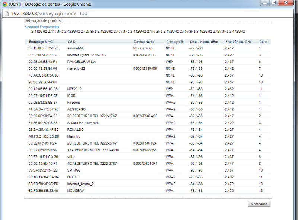Click the Chrome logo in title bar
This screenshot has width=298, height=220.
tap(5, 4)
